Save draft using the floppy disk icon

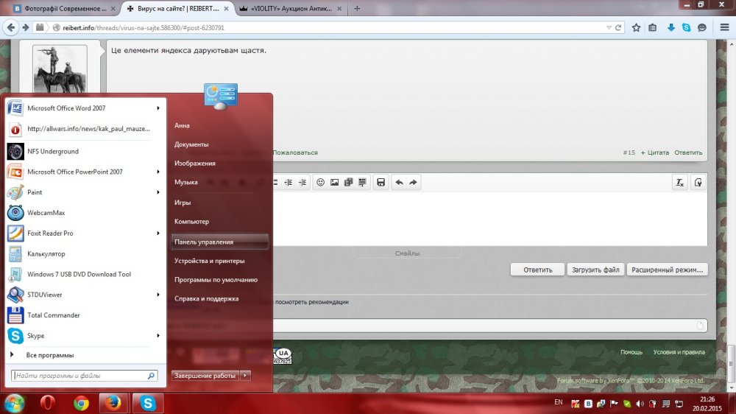click(381, 183)
